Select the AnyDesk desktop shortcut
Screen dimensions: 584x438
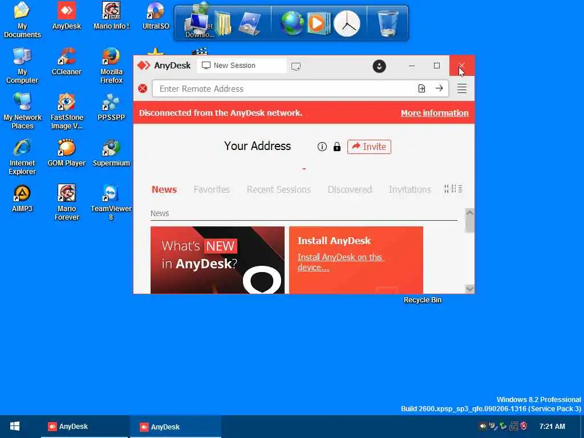[x=67, y=15]
